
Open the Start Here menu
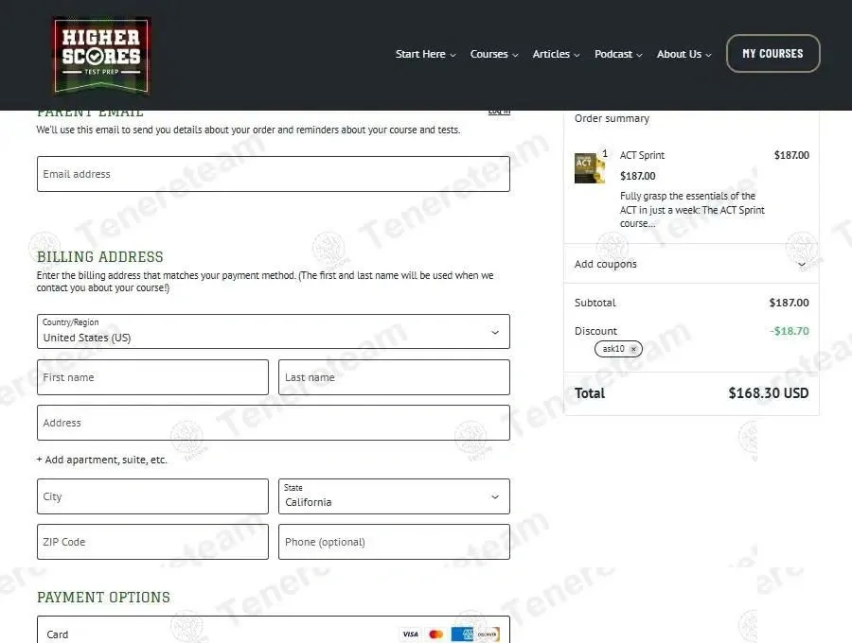425,54
